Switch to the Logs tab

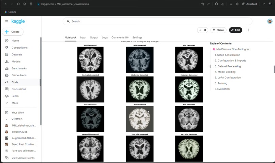[x=105, y=37]
